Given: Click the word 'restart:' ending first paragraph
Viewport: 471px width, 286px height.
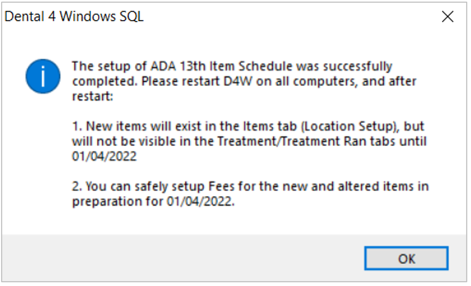Looking at the screenshot, I should pos(93,96).
